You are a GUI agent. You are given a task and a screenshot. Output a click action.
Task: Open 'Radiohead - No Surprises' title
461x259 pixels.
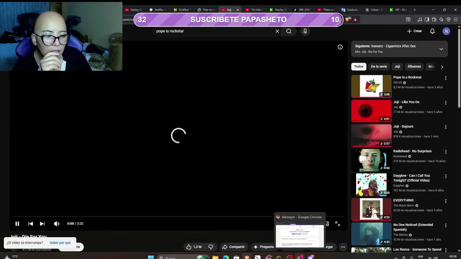[x=412, y=151]
